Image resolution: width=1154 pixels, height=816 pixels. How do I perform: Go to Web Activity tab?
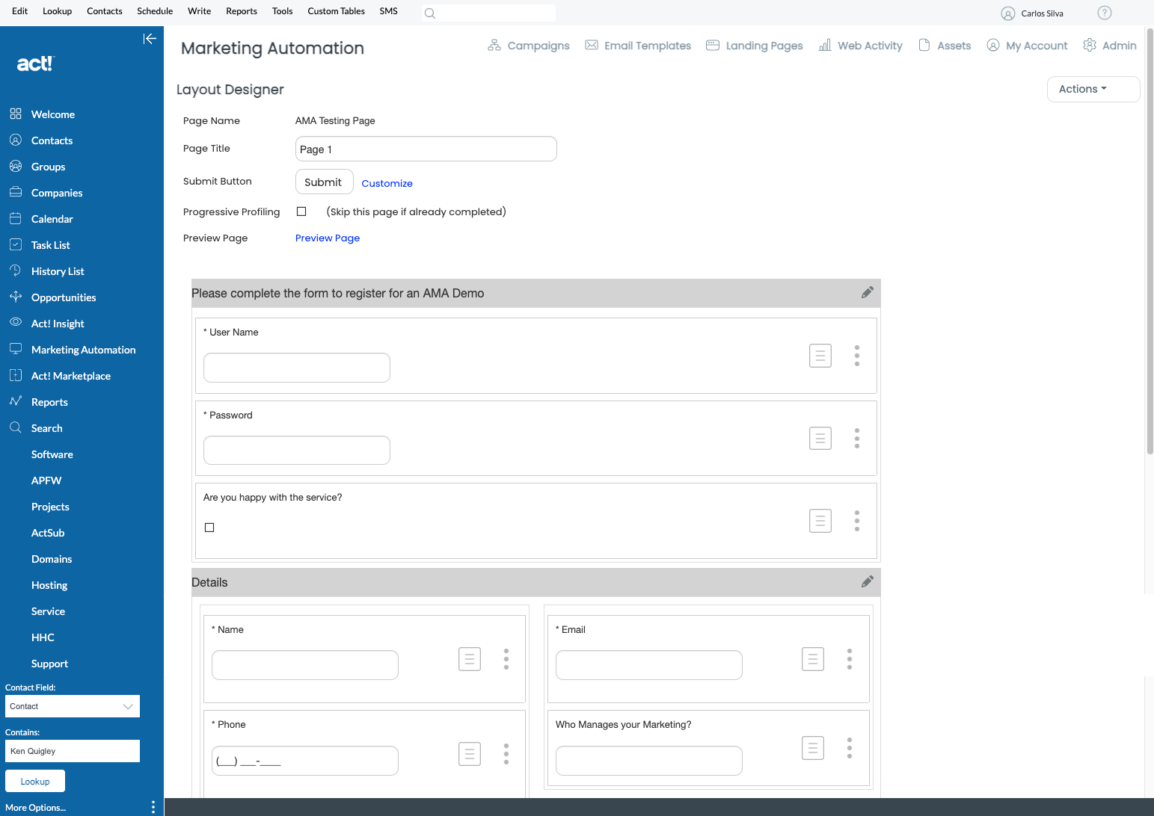861,46
